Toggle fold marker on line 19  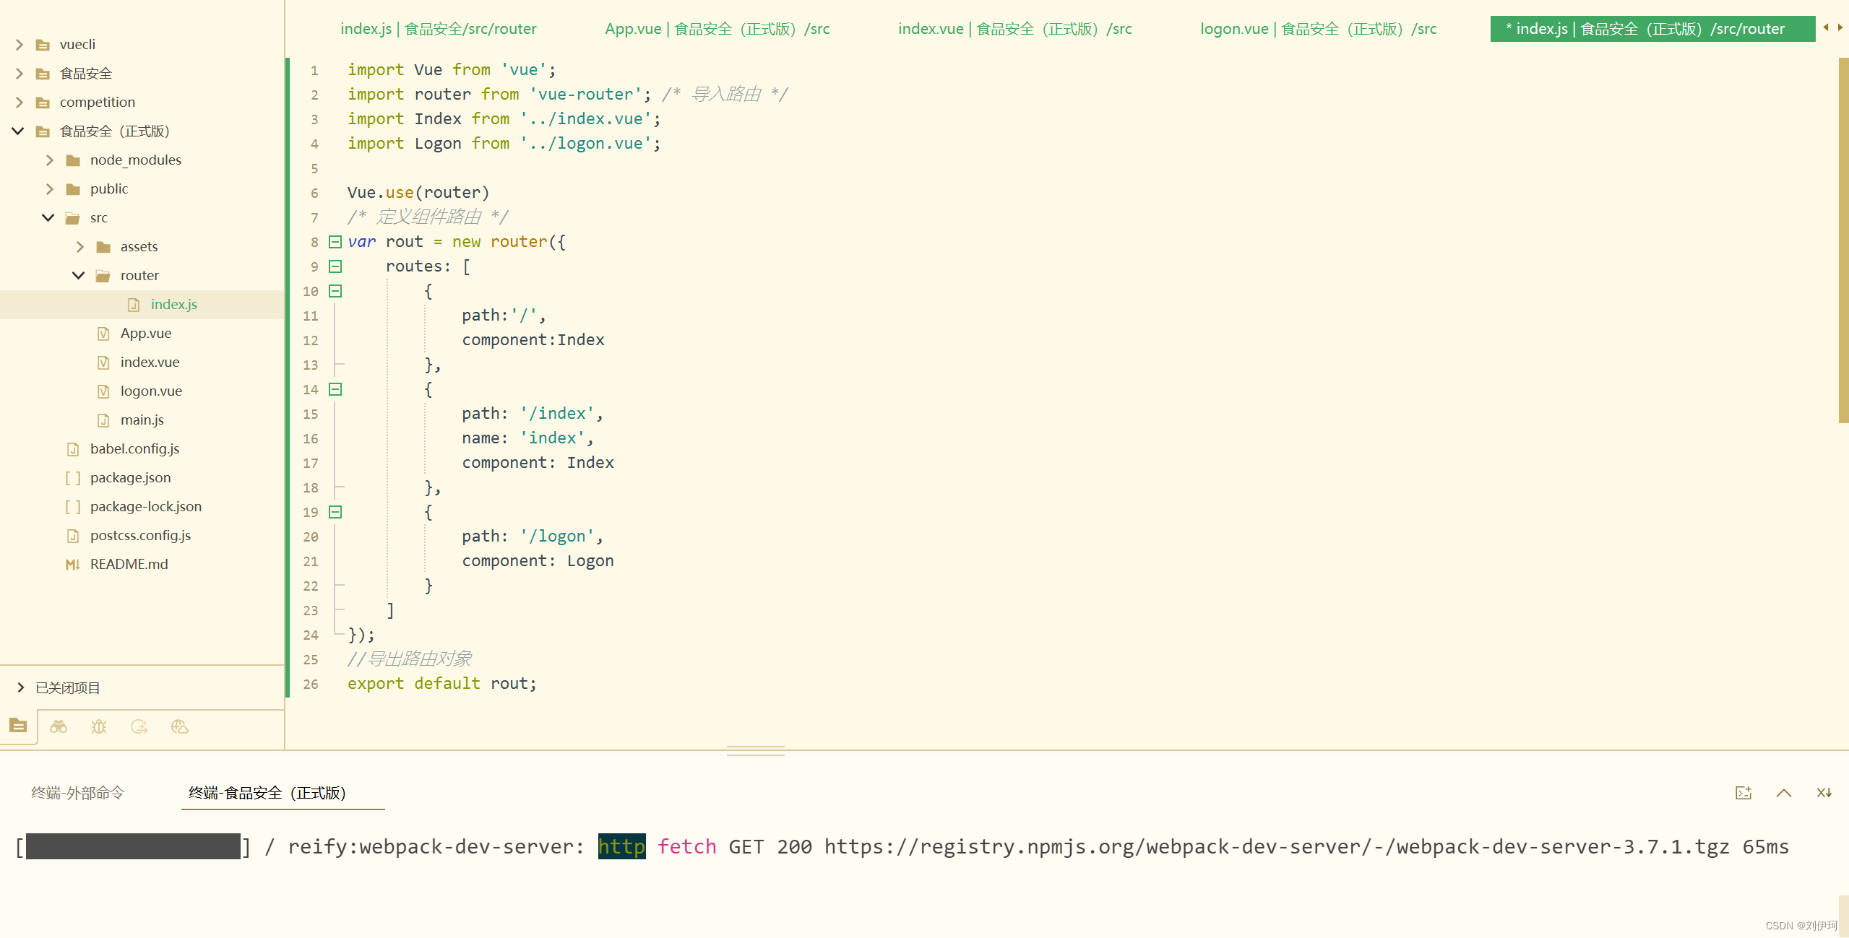click(x=335, y=512)
